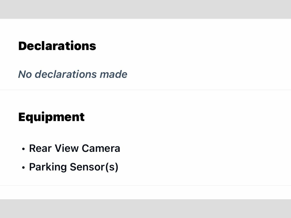Select the 'No declarations made' italic text
291x218 pixels.
(x=72, y=74)
